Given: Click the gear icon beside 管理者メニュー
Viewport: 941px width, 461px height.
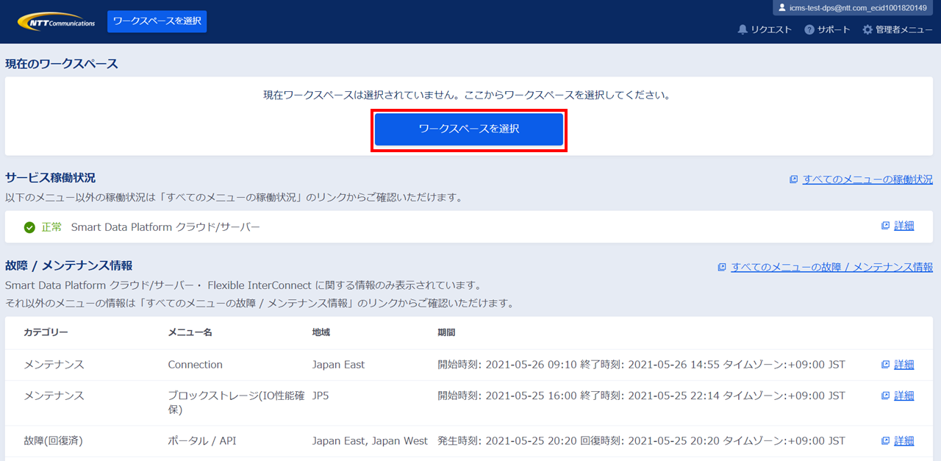Looking at the screenshot, I should pyautogui.click(x=867, y=29).
